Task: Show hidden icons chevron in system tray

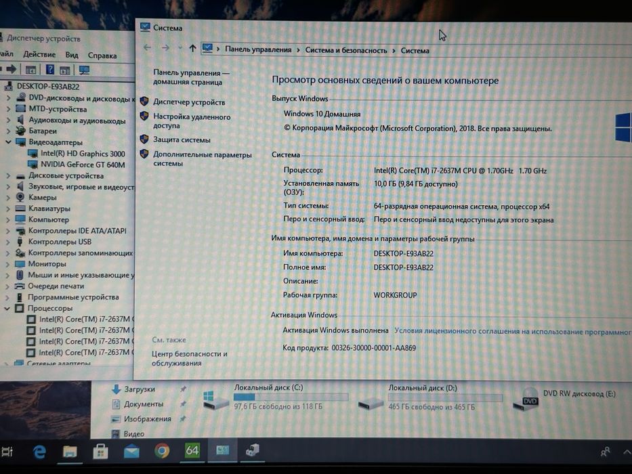Action: tap(627, 452)
